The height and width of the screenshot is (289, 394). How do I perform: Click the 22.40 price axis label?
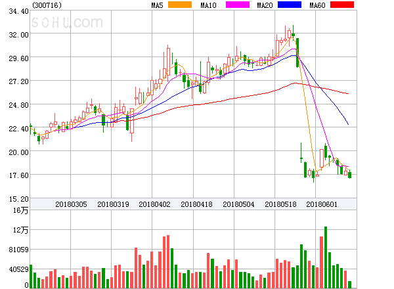(18, 129)
